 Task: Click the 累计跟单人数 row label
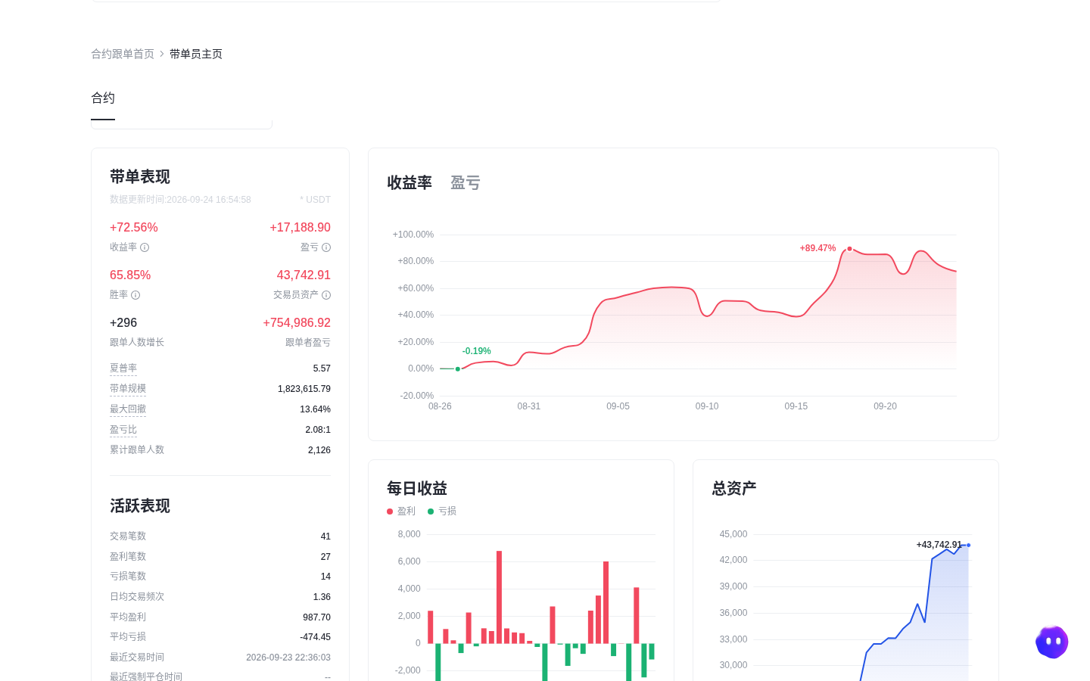137,450
